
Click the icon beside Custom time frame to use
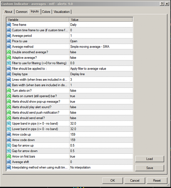pos(9,30)
